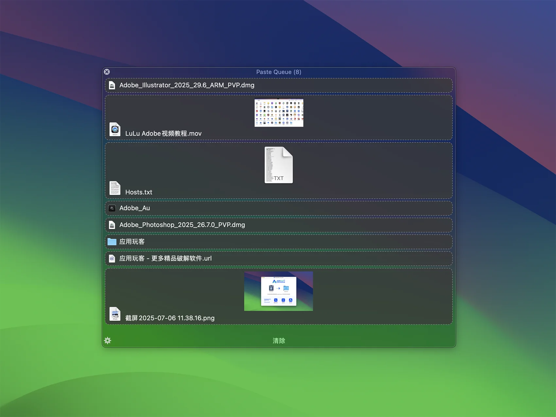Viewport: 556px width, 417px height.
Task: Click the screenshot png preview thumbnail
Action: pos(279,291)
